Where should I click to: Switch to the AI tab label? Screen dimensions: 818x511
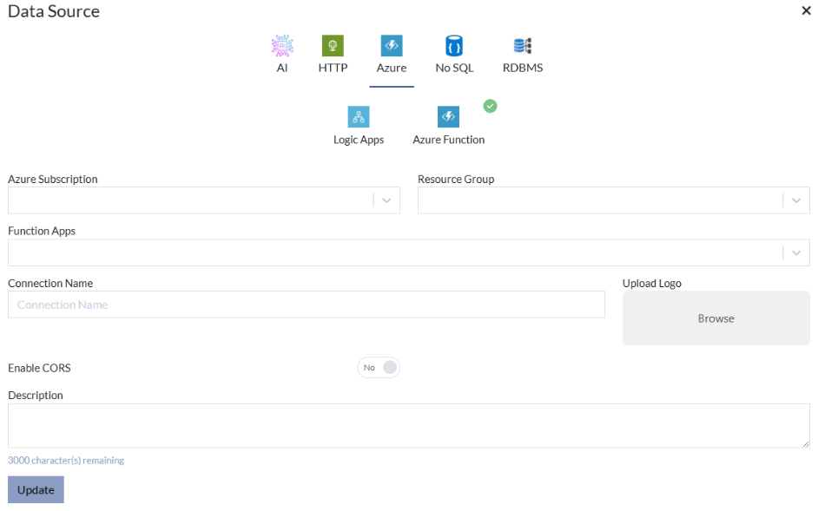pyautogui.click(x=282, y=68)
